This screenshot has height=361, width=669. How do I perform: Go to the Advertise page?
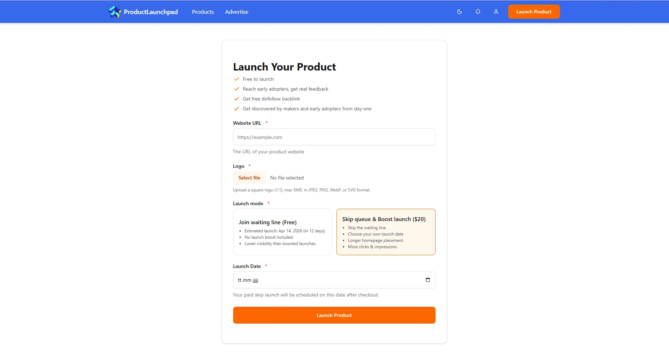point(237,12)
